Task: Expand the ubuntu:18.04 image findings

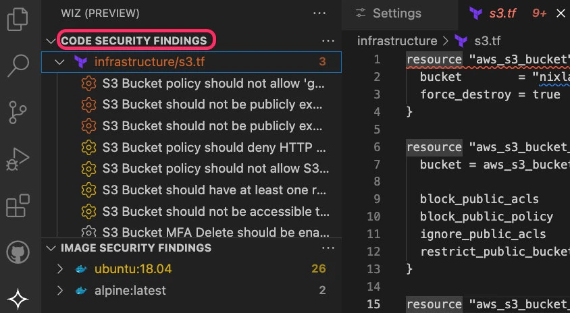Action: 60,269
